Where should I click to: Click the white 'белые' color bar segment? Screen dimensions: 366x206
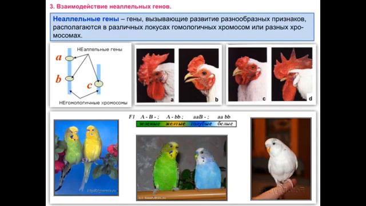pyautogui.click(x=225, y=124)
